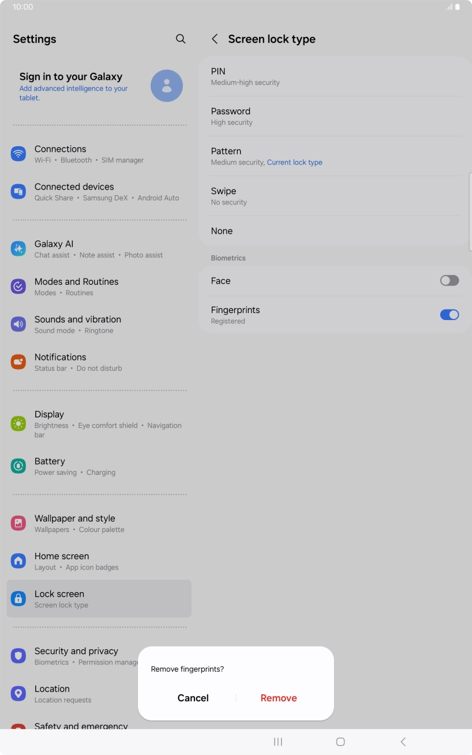472x755 pixels.
Task: Open the Location pin icon
Action: (x=18, y=694)
